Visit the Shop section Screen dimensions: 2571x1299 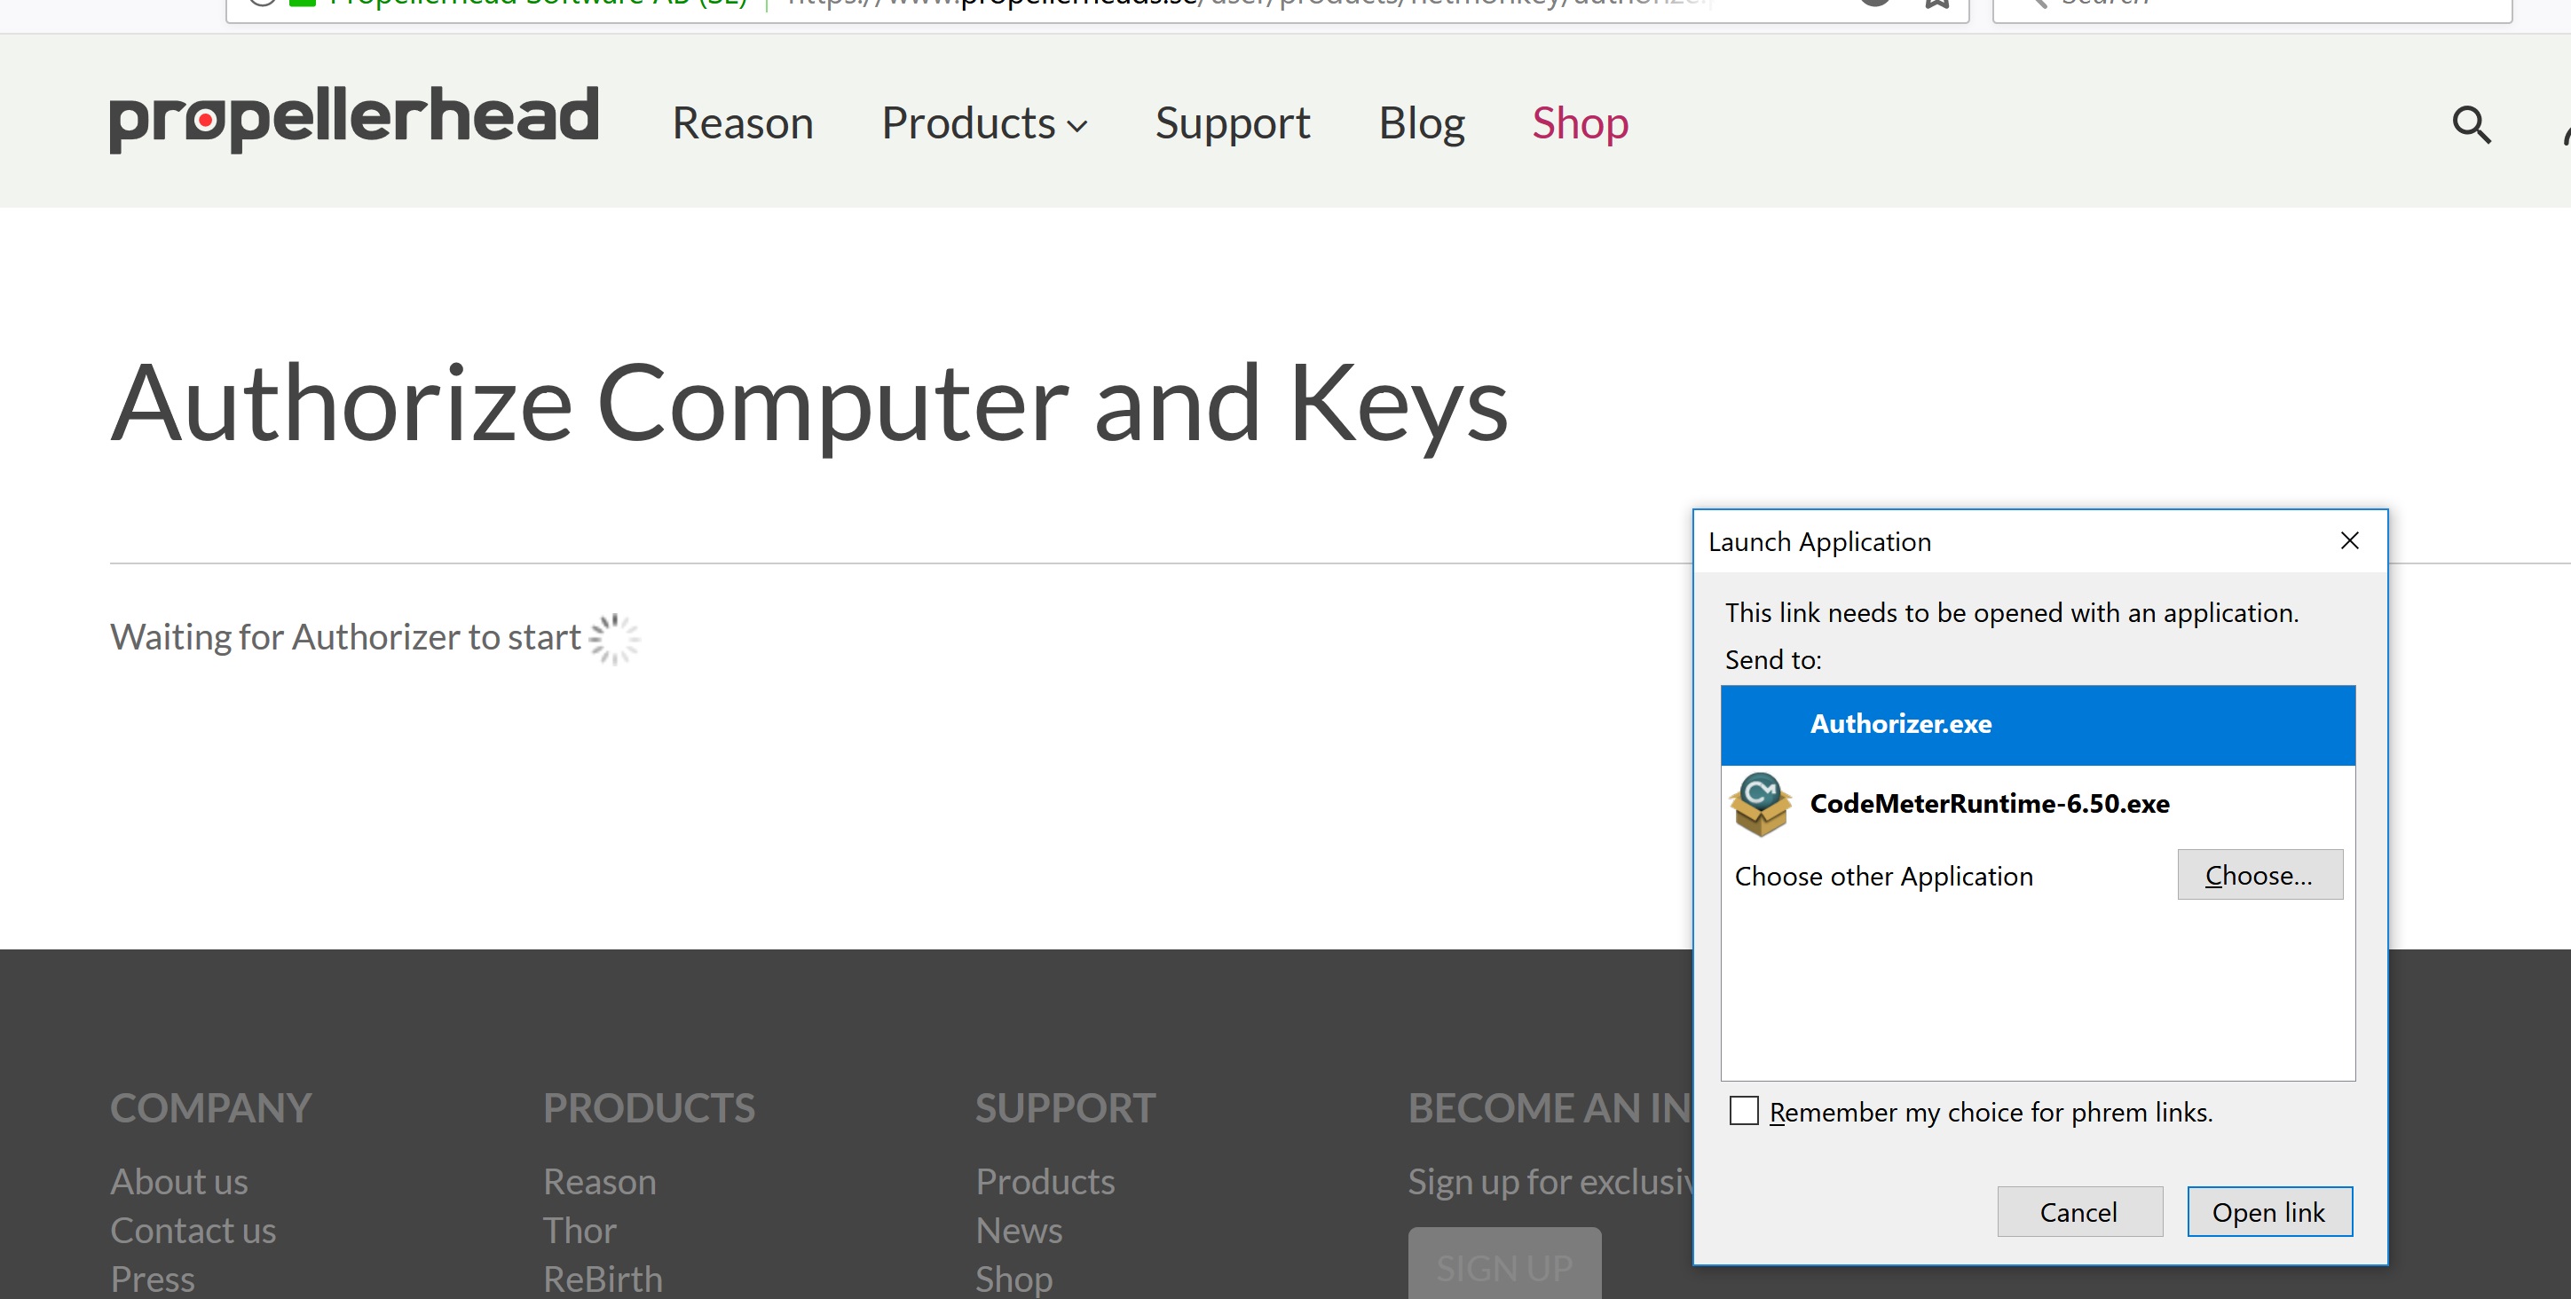click(1580, 123)
